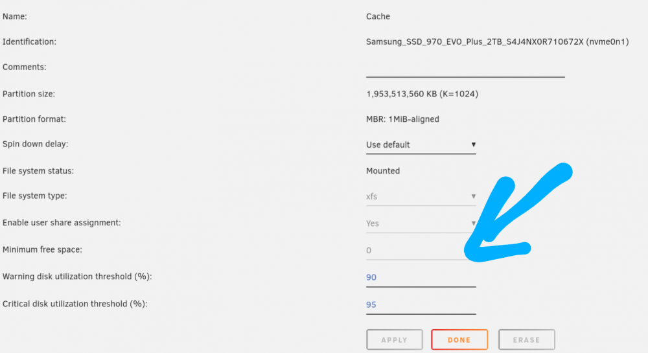This screenshot has width=648, height=353.
Task: Click the 'File system status:' label
Action: coord(38,171)
